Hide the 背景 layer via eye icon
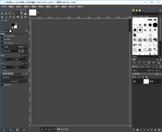Screen dimensions: 162x132 click(x=134, y=81)
